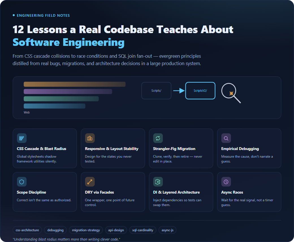294x242 pixels.
Task: Click the "Empirical Debugging" title
Action: tap(240, 149)
